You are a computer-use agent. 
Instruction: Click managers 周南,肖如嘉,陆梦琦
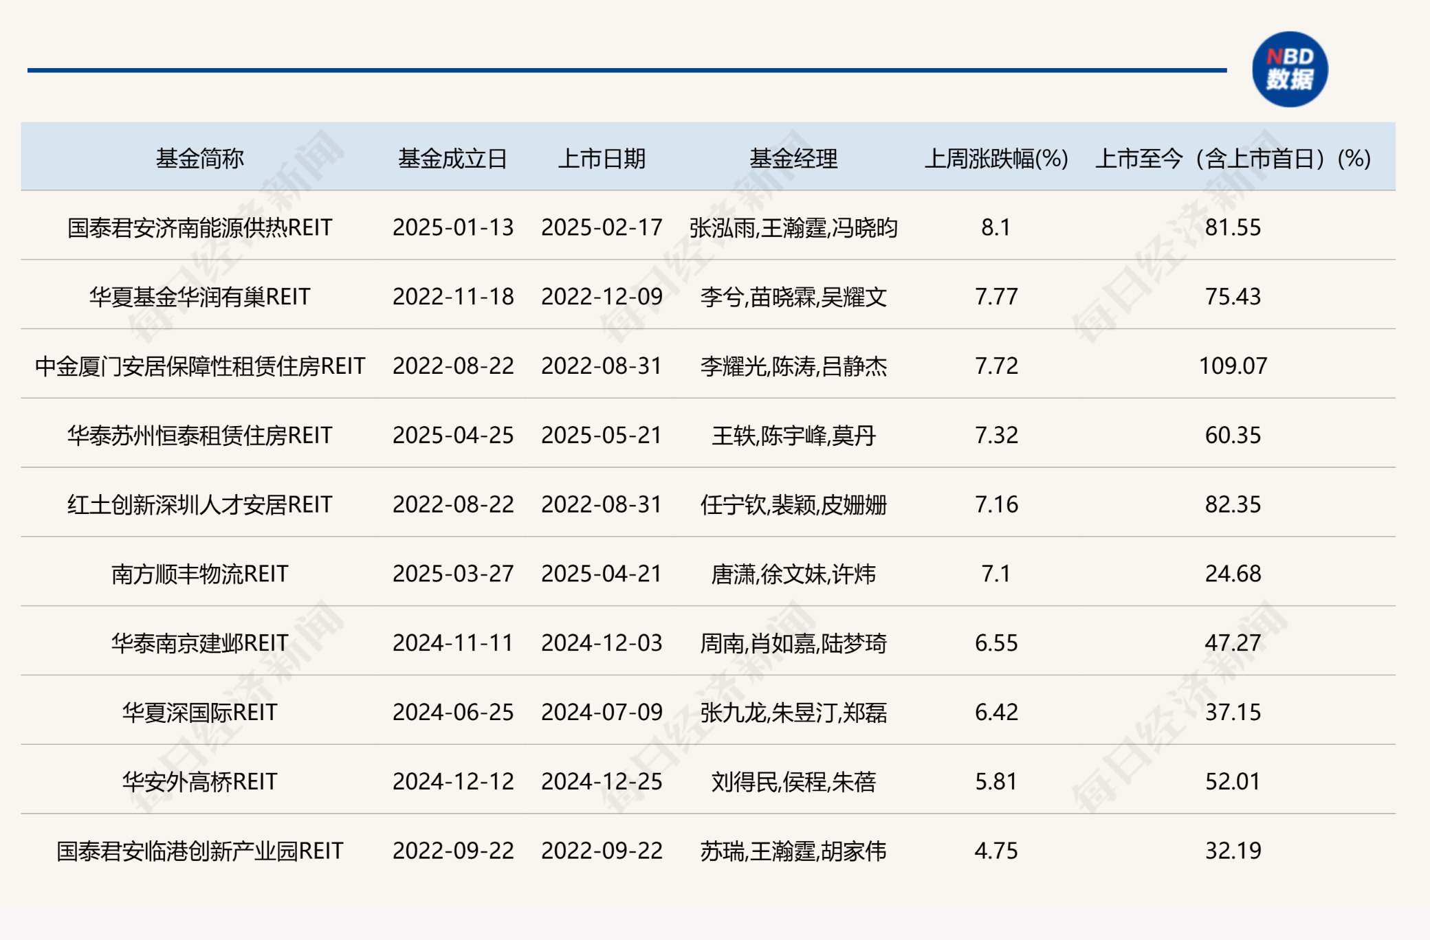(793, 644)
